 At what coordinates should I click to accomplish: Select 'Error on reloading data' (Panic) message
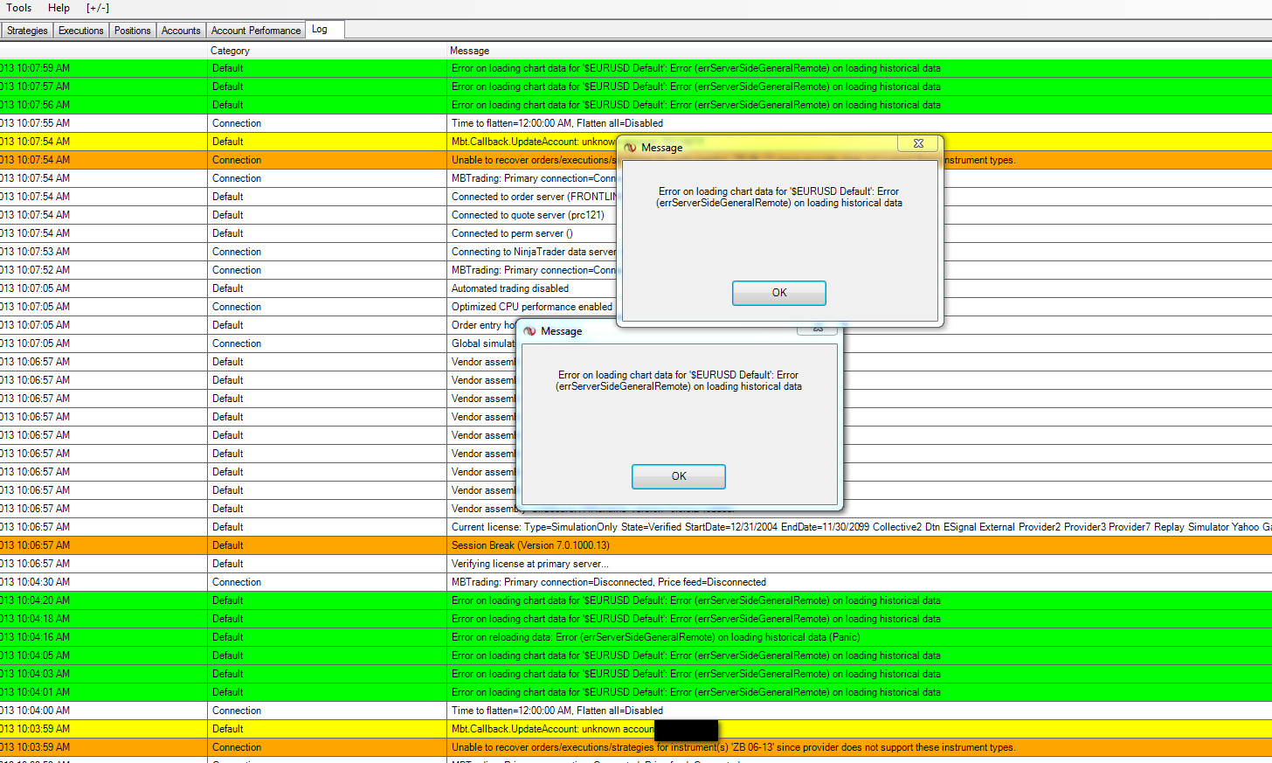point(655,637)
